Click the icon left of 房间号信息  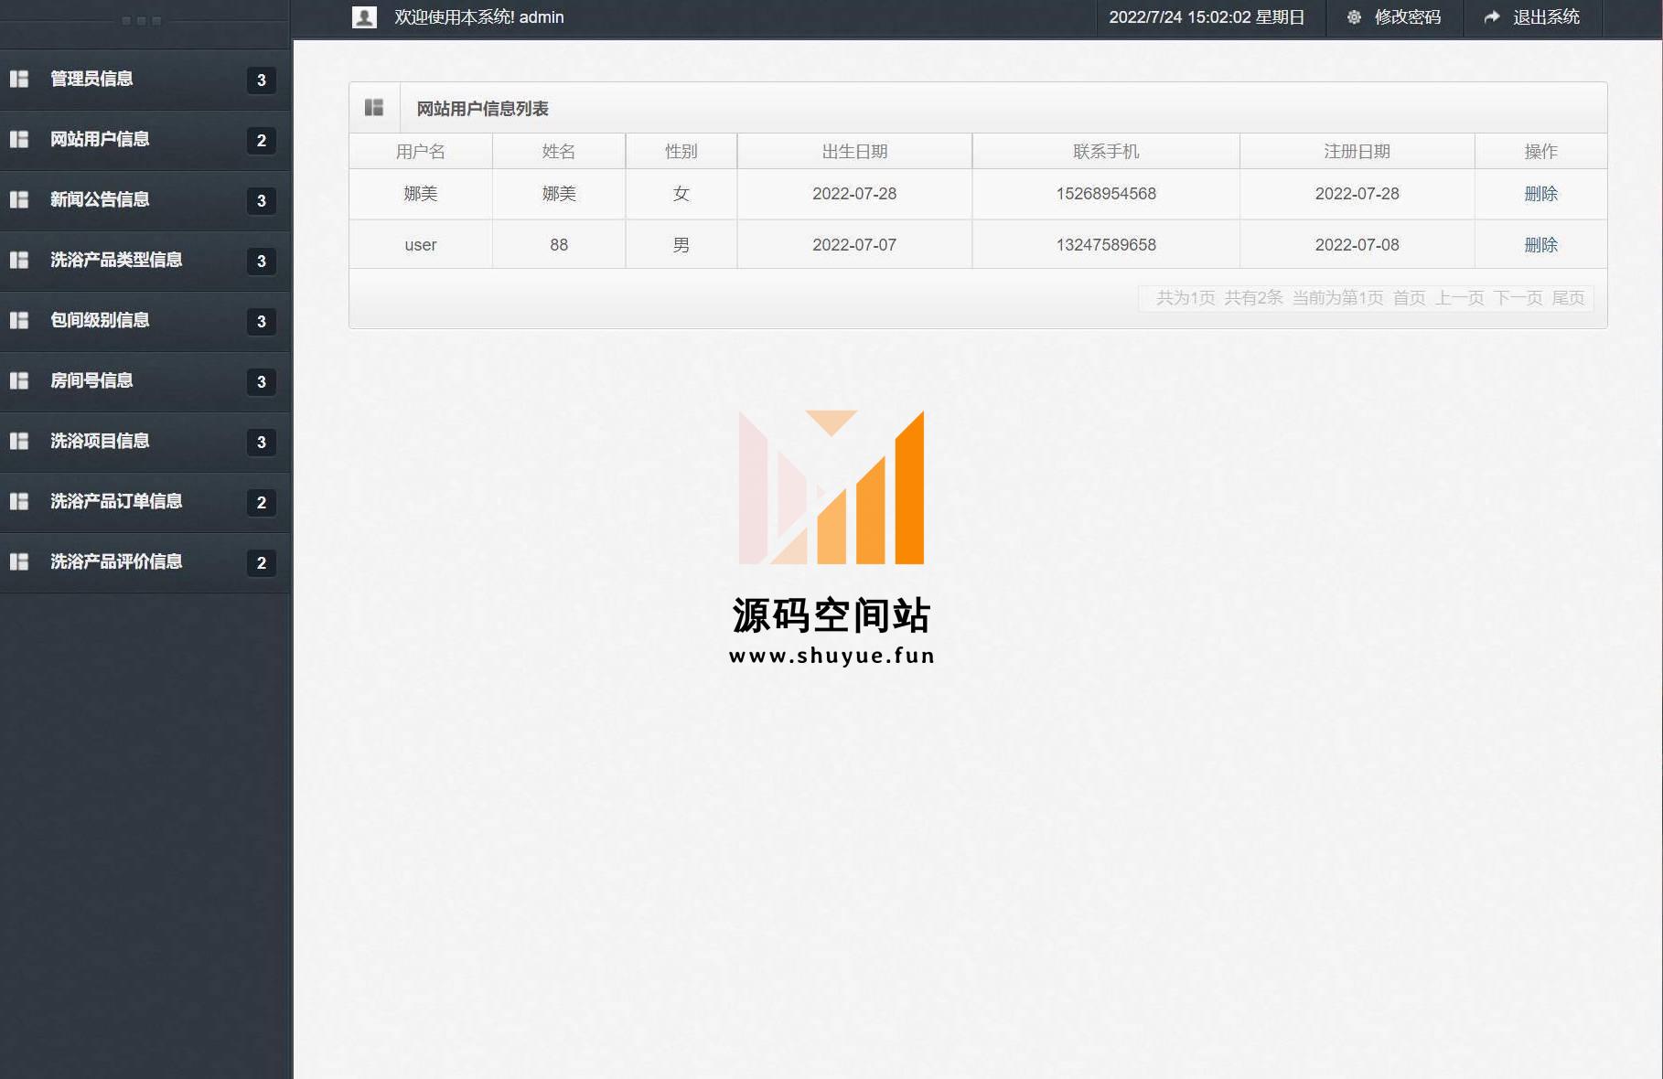click(x=19, y=381)
